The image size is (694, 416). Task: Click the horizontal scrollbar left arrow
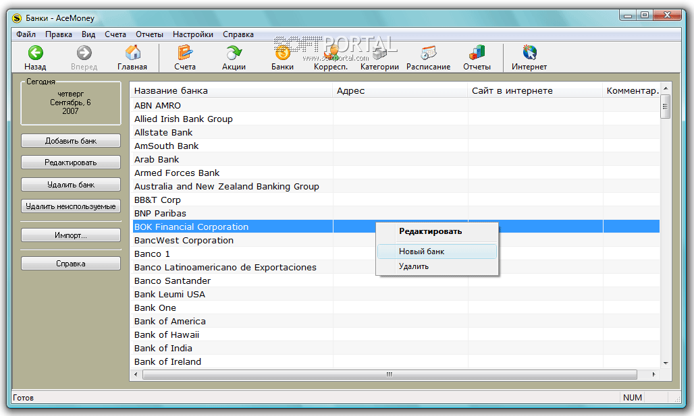click(136, 374)
